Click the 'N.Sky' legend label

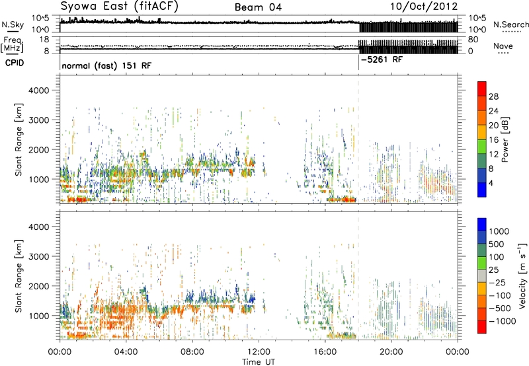[13, 24]
